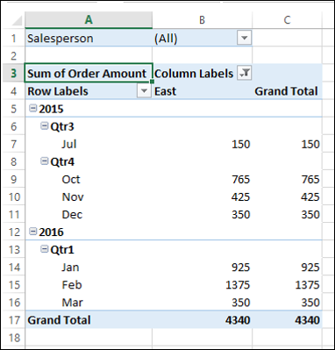335x350 pixels.
Task: Click the Sum of Order Amount cell
Action: pos(89,73)
